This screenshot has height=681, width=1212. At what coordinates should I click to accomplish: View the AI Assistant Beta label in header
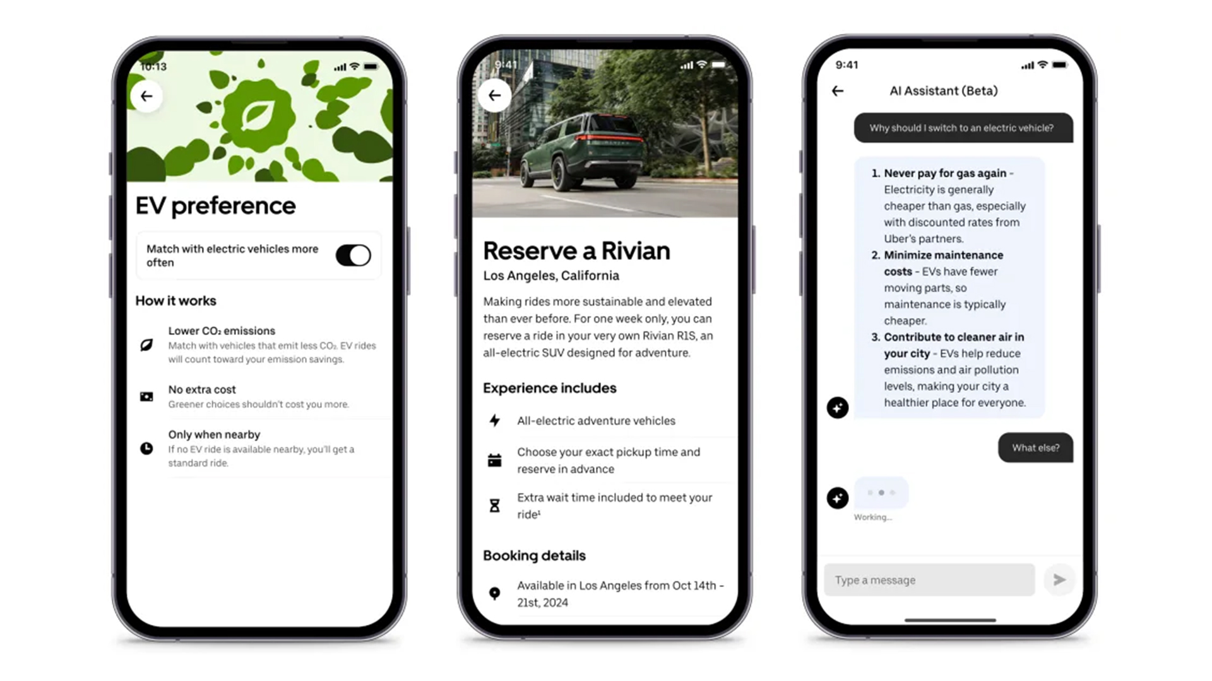tap(944, 90)
